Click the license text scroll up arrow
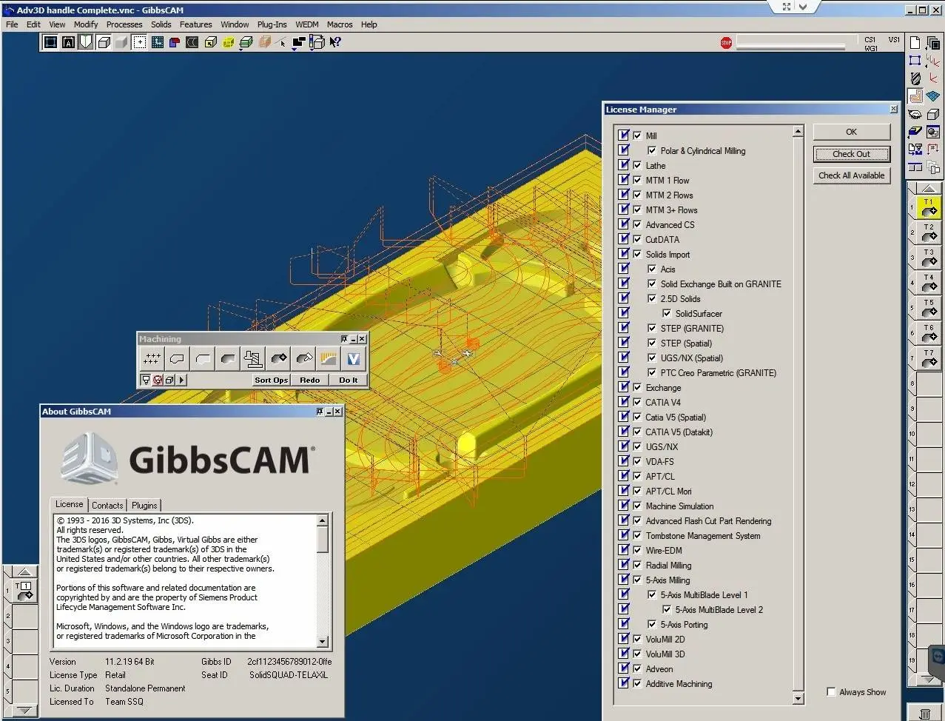This screenshot has height=721, width=945. click(323, 520)
